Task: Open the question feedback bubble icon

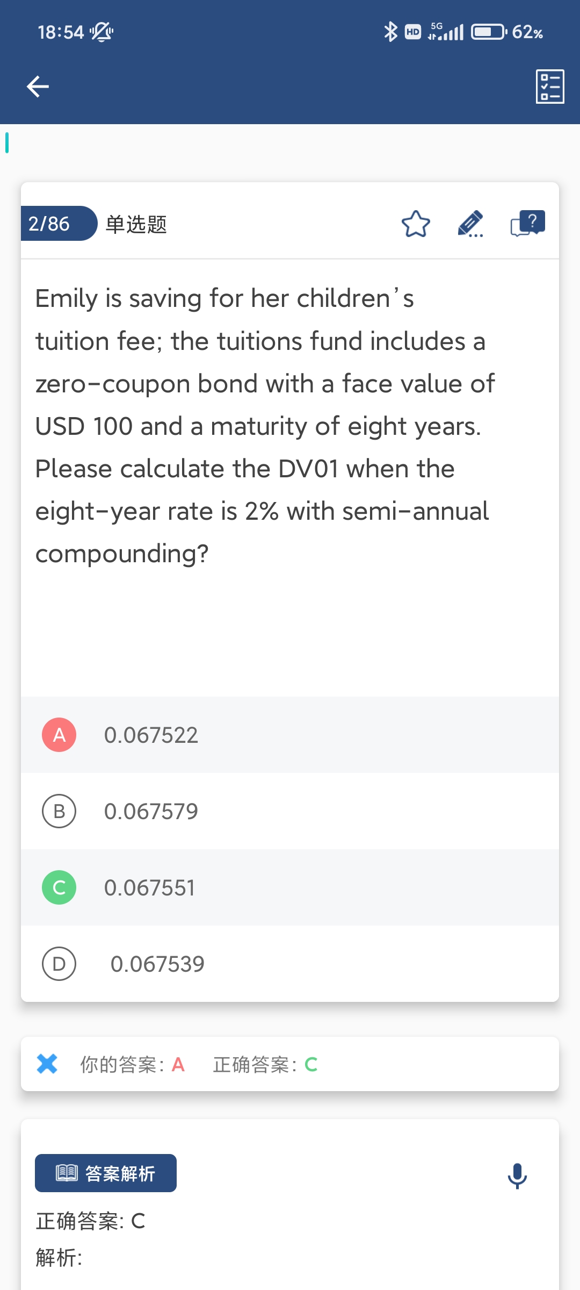Action: (x=527, y=224)
